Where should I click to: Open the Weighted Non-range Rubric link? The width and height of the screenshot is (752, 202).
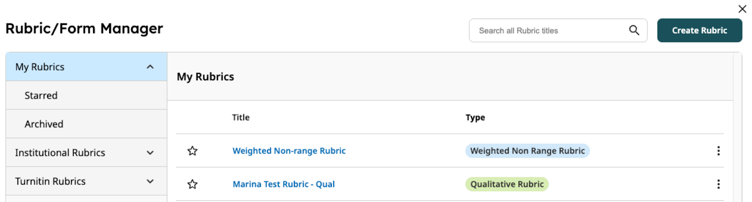[x=289, y=151]
